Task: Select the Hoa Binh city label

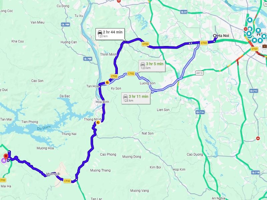Action: tap(102, 102)
